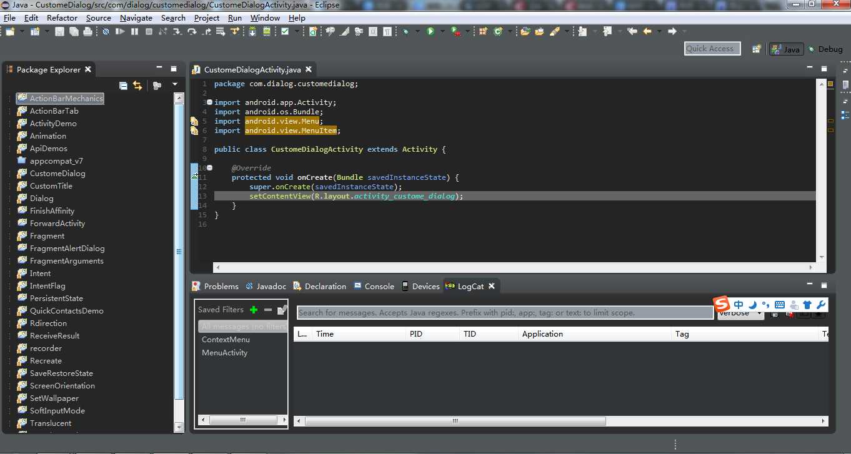Viewport: 851px width, 454px height.
Task: Click the green Run button icon
Action: coord(430,31)
